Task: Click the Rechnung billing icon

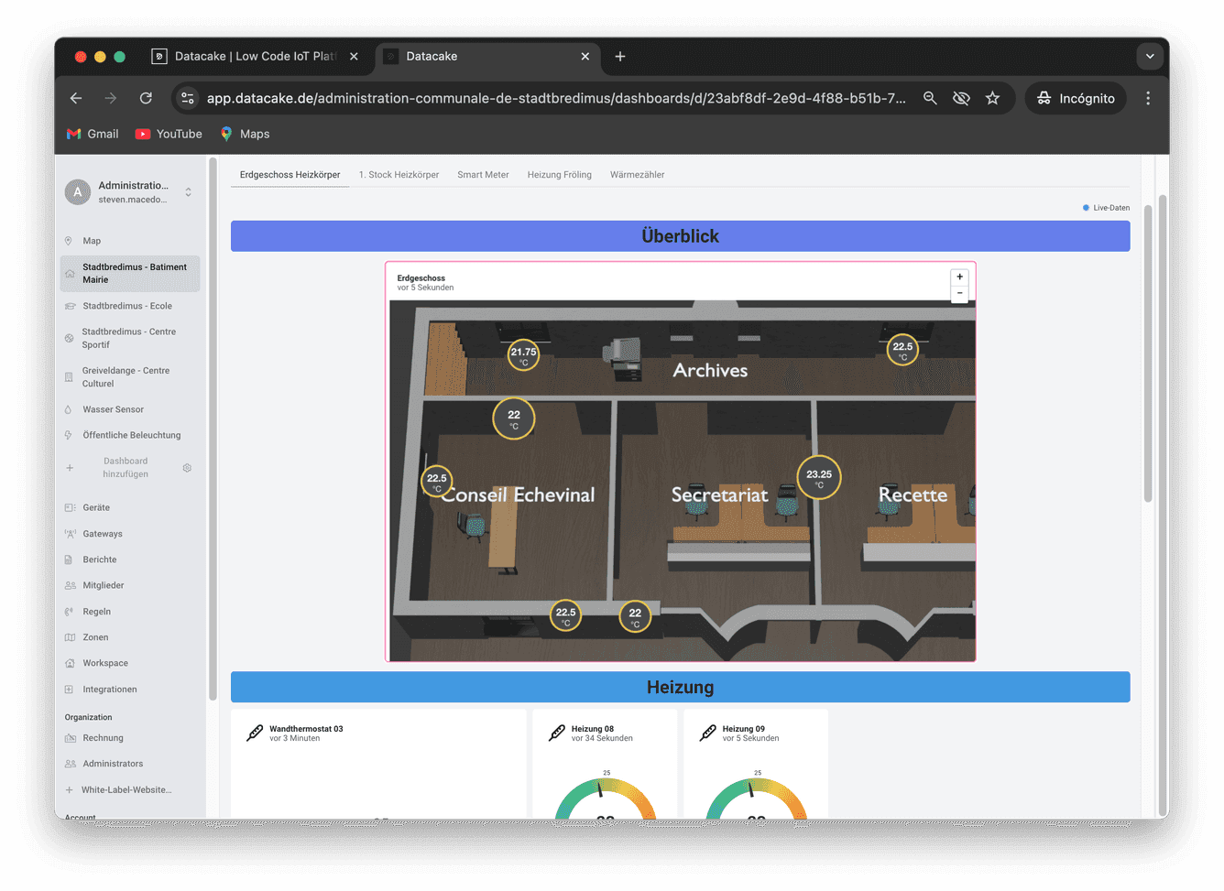Action: pos(70,738)
